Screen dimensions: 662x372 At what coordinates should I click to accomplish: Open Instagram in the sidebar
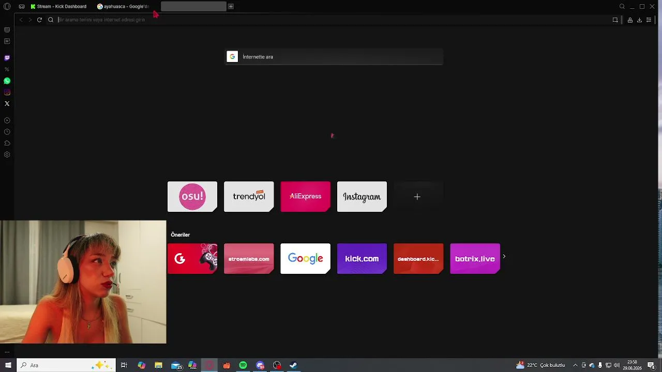click(x=7, y=92)
